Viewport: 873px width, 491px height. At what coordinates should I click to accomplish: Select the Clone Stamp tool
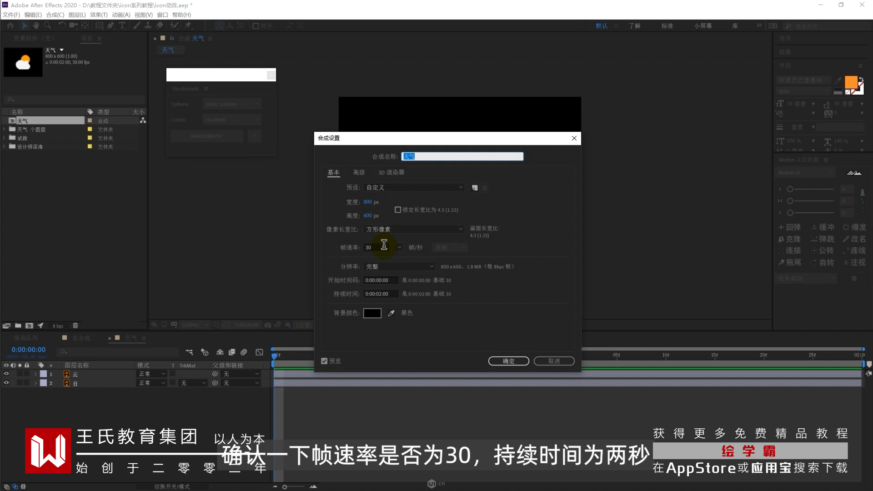[148, 26]
